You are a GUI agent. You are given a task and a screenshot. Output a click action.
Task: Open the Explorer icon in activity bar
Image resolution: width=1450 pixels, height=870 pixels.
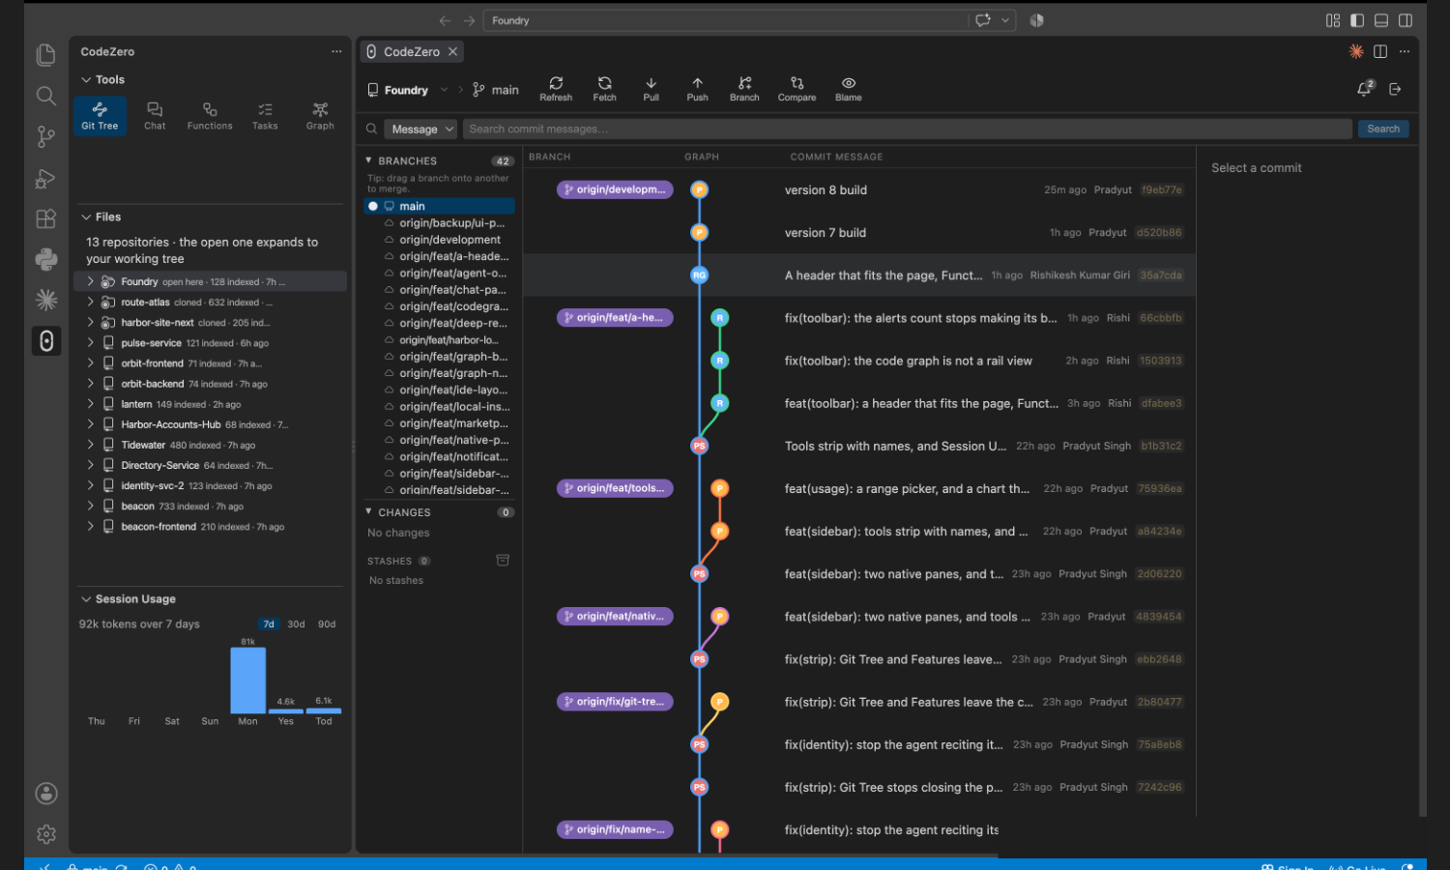45,55
